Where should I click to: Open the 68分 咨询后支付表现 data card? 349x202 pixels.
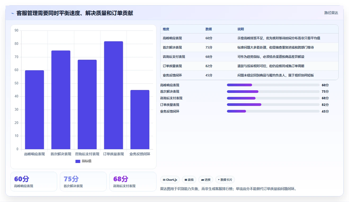coord(133,182)
